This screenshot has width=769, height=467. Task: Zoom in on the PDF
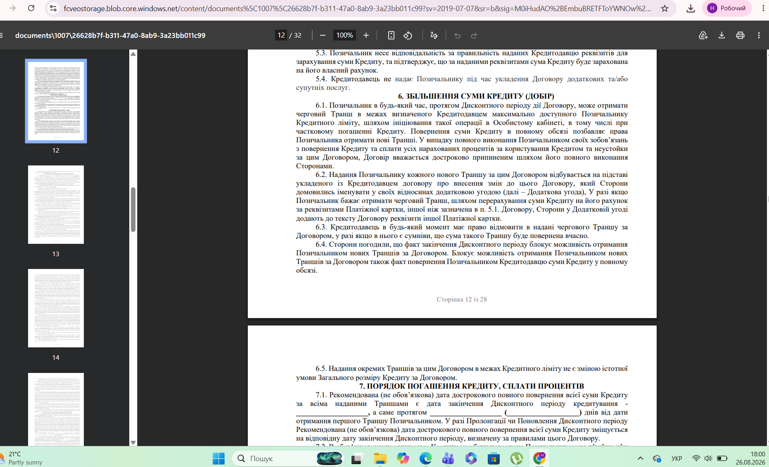point(366,35)
